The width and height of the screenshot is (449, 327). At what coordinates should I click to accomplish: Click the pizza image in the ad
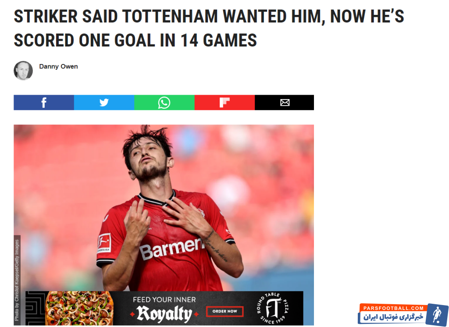pos(79,308)
